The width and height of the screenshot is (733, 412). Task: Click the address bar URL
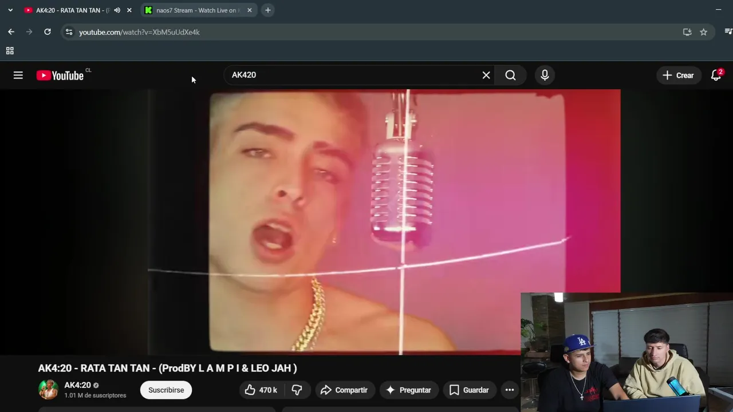click(139, 32)
